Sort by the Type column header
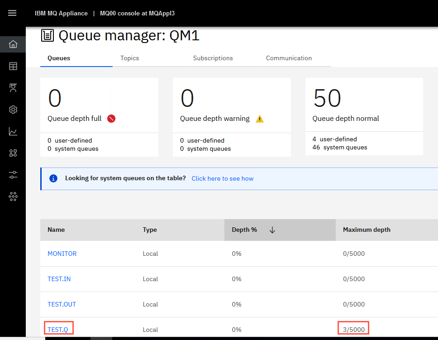The width and height of the screenshot is (438, 340). tap(150, 230)
